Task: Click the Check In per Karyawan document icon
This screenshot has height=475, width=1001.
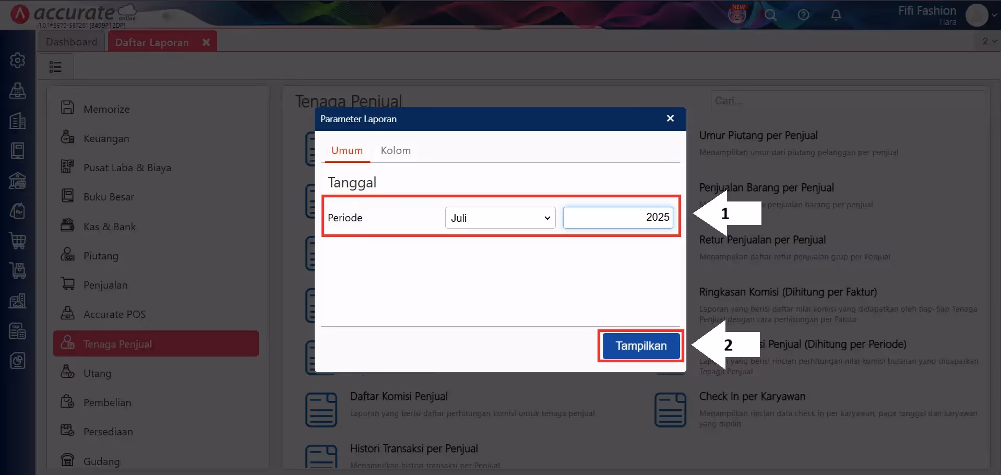Action: click(x=670, y=410)
